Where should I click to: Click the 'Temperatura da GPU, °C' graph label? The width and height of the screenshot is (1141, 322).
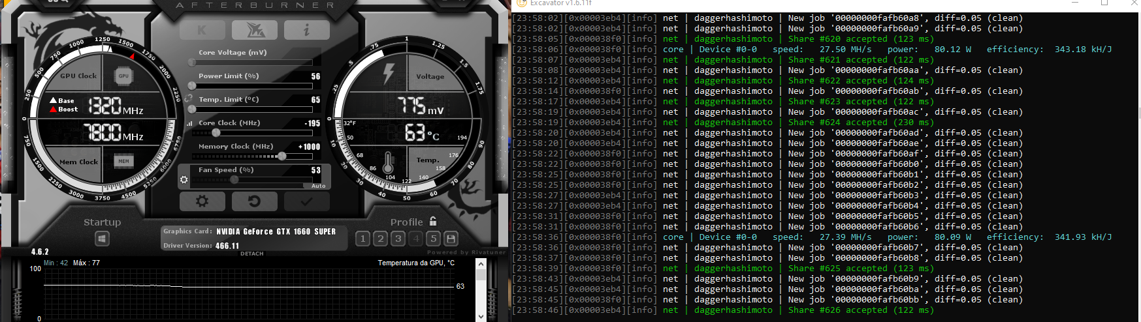(x=416, y=263)
